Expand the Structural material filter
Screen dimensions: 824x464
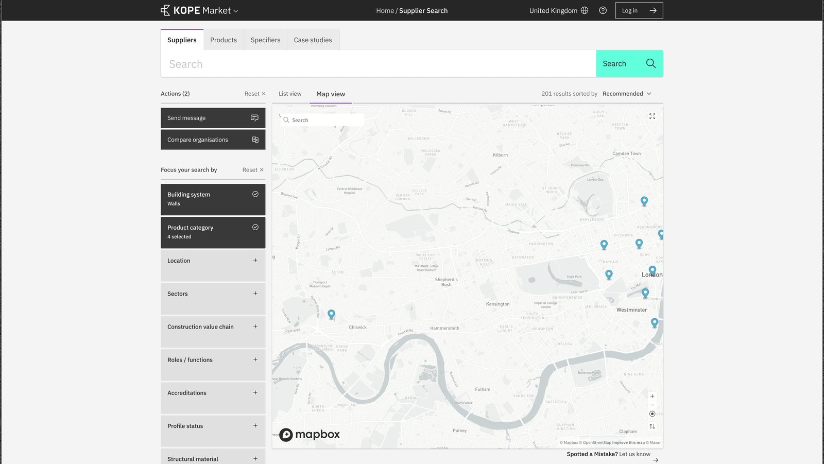pos(213,457)
